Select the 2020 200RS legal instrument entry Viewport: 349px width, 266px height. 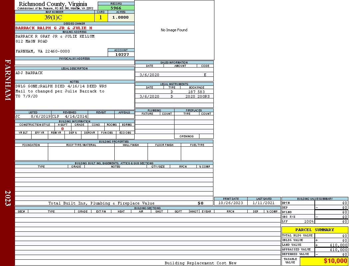pos(197,96)
